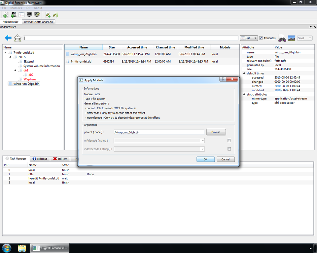Click the black monitor shell toolbar icon
The image size is (317, 253).
tap(29, 15)
